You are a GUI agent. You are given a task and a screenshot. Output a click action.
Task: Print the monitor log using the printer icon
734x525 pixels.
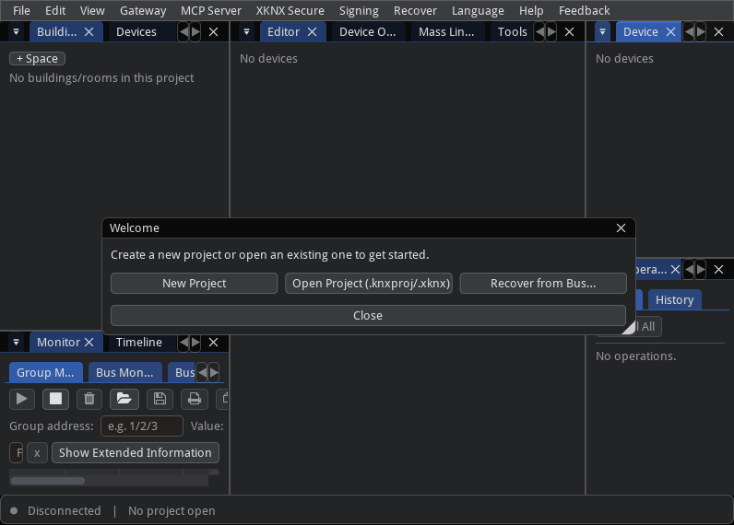click(x=195, y=399)
